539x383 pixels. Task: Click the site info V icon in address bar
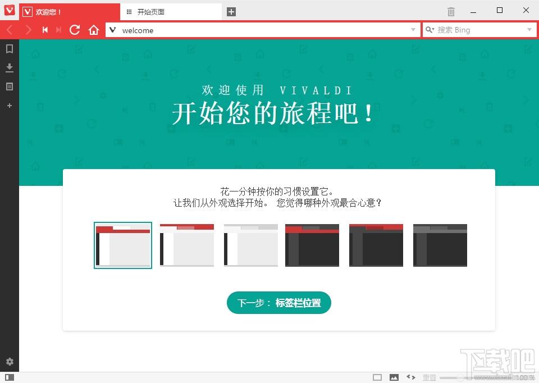[x=112, y=30]
